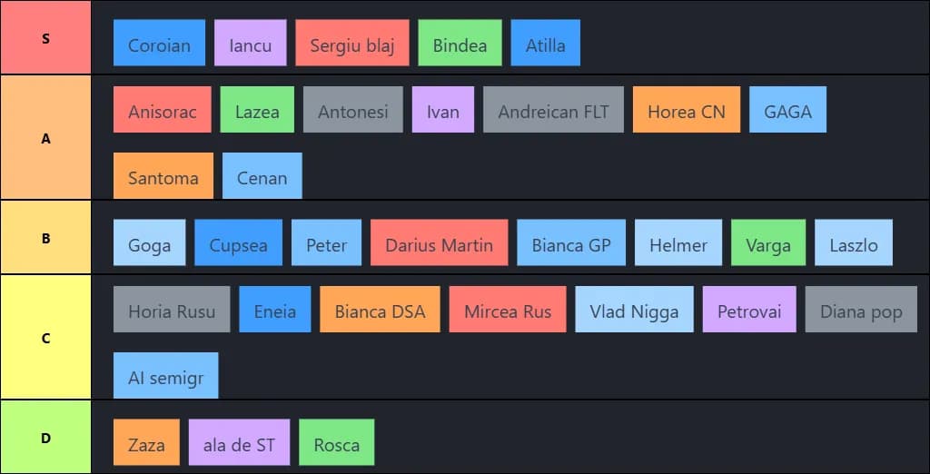Choose the GAGA tile

787,111
